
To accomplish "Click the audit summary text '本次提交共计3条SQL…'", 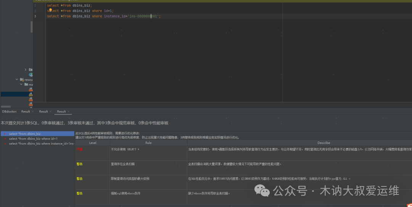I will point(85,123).
